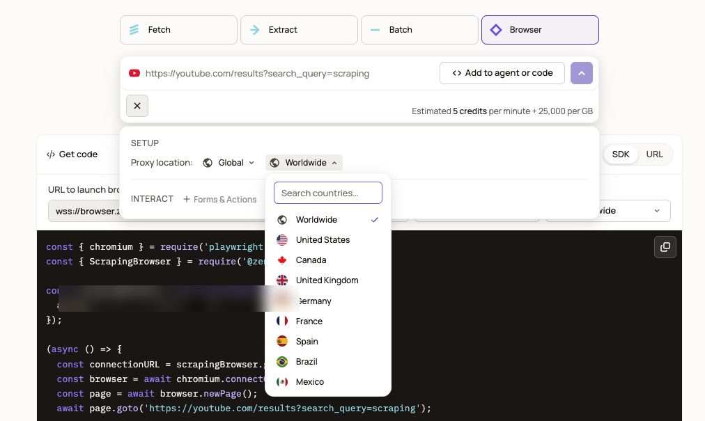Select France from country list

(328, 321)
